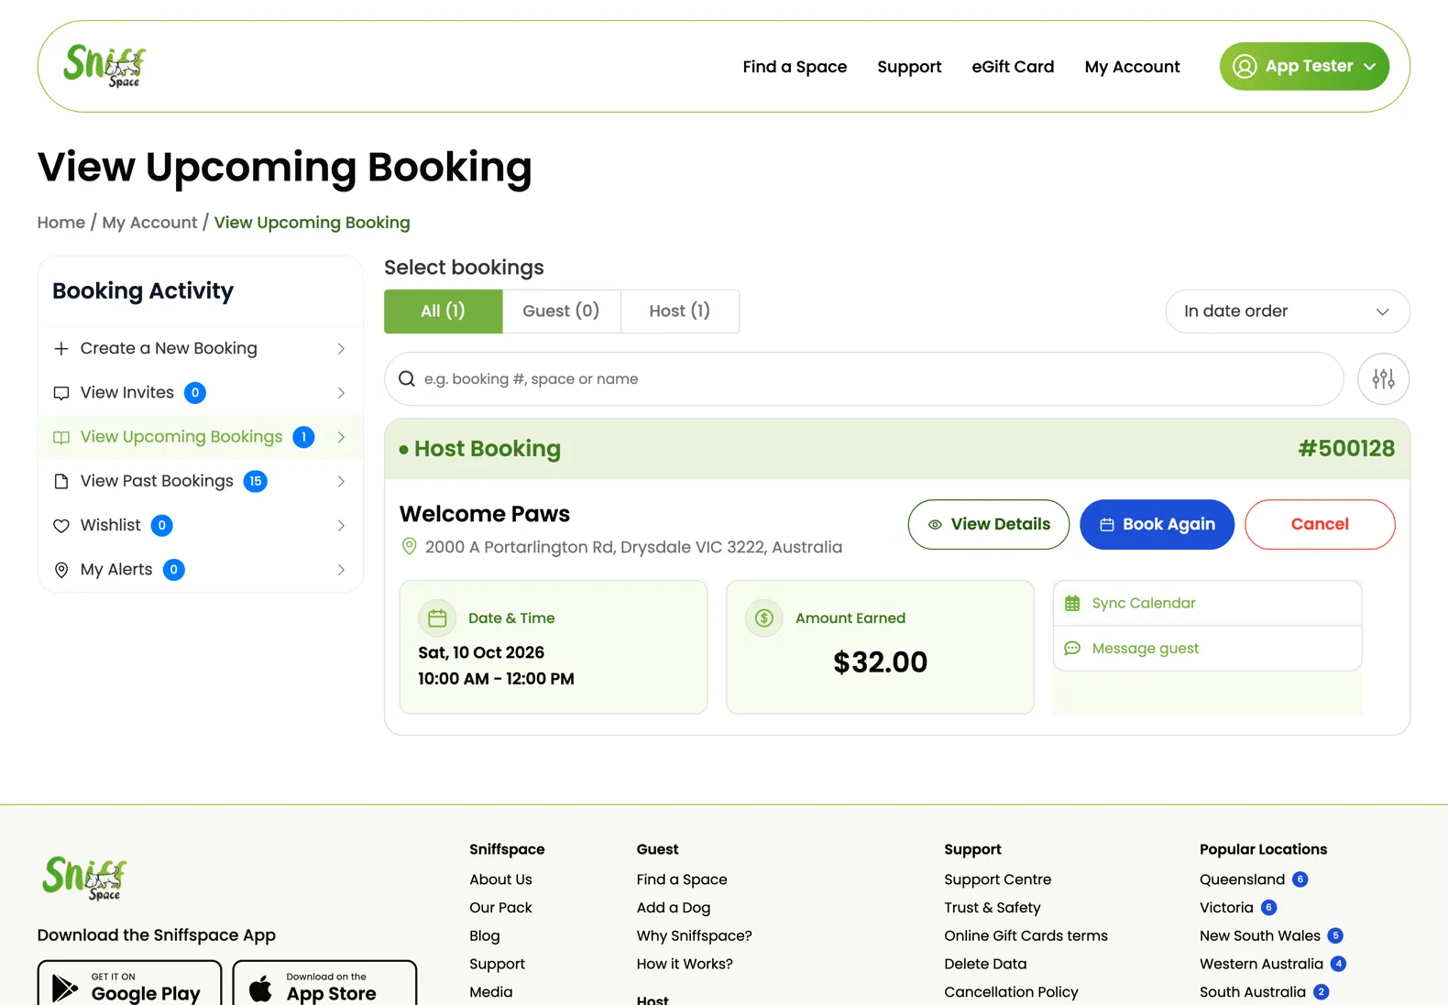Open the Queensland popular location link

pos(1243,879)
